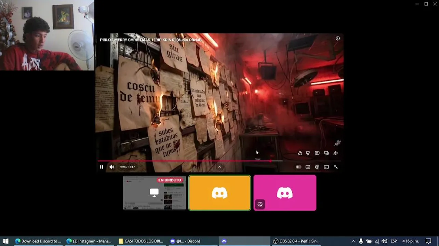Toggle the autoplay switch in player
439x246 pixels.
point(298,167)
